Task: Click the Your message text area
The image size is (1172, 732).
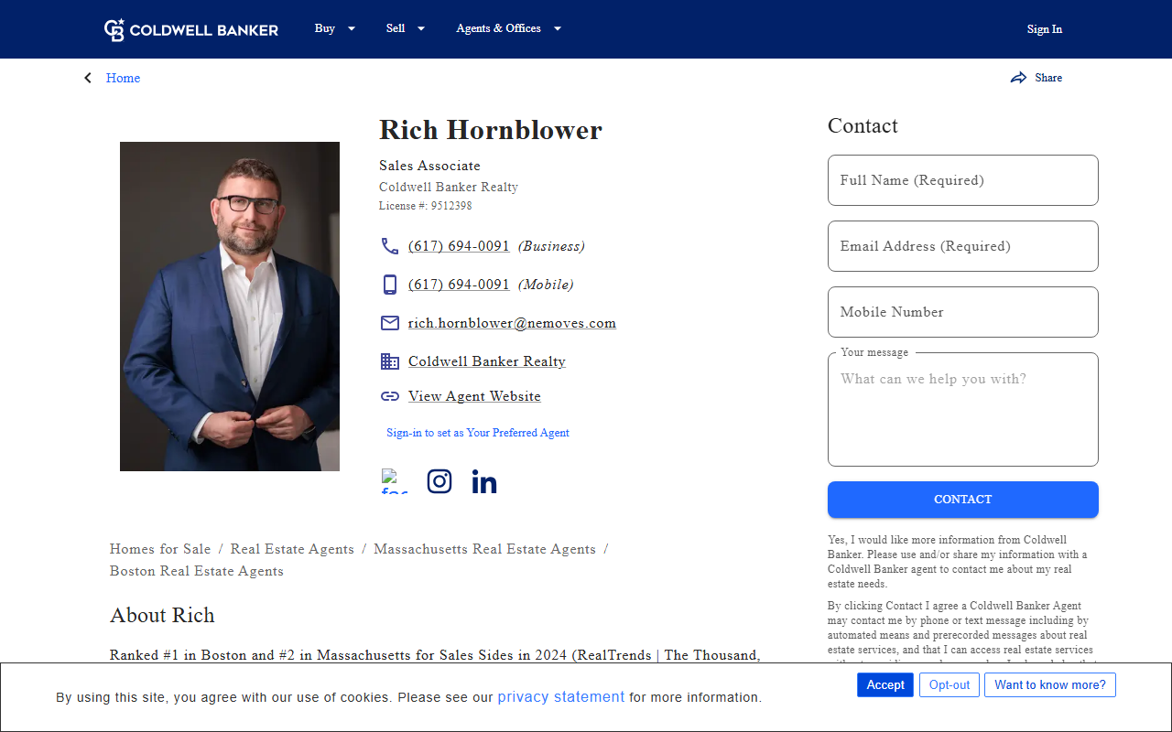Action: point(963,409)
